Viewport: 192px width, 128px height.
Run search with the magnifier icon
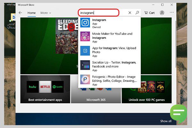[x=137, y=12]
